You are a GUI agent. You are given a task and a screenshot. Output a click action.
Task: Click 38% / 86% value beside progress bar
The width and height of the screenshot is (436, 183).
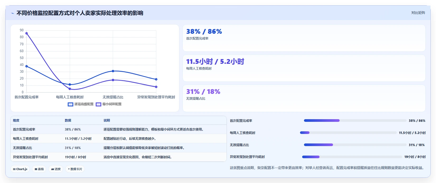coord(417,121)
